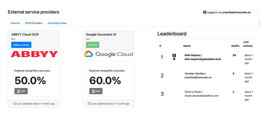Open the (40) receipts button under Google accuracy

[96, 91]
